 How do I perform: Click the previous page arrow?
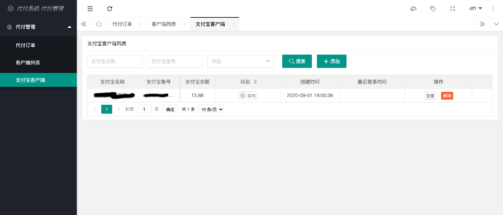[x=94, y=109]
